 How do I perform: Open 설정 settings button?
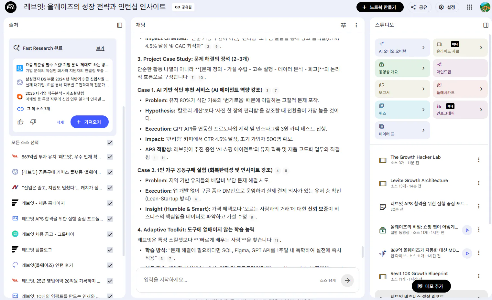coord(447,7)
